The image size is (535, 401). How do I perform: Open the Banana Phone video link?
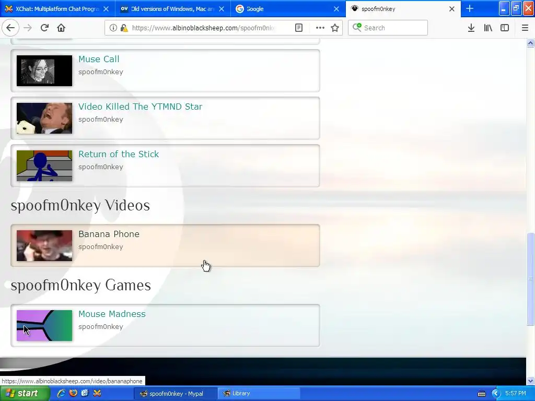pyautogui.click(x=109, y=234)
